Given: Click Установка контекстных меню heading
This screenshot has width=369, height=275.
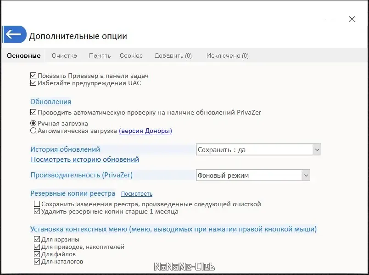Looking at the screenshot, I should point(173,229).
